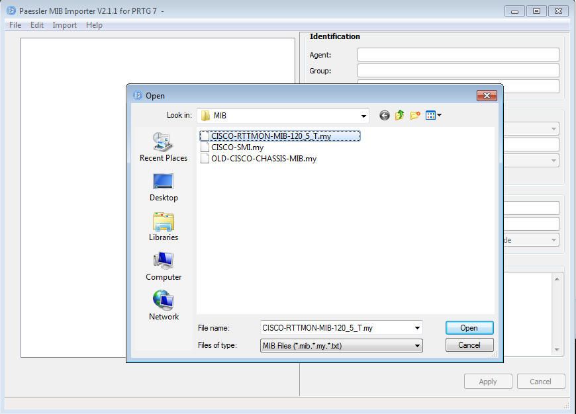Expand the File name dropdown list
This screenshot has width=576, height=414.
(417, 328)
